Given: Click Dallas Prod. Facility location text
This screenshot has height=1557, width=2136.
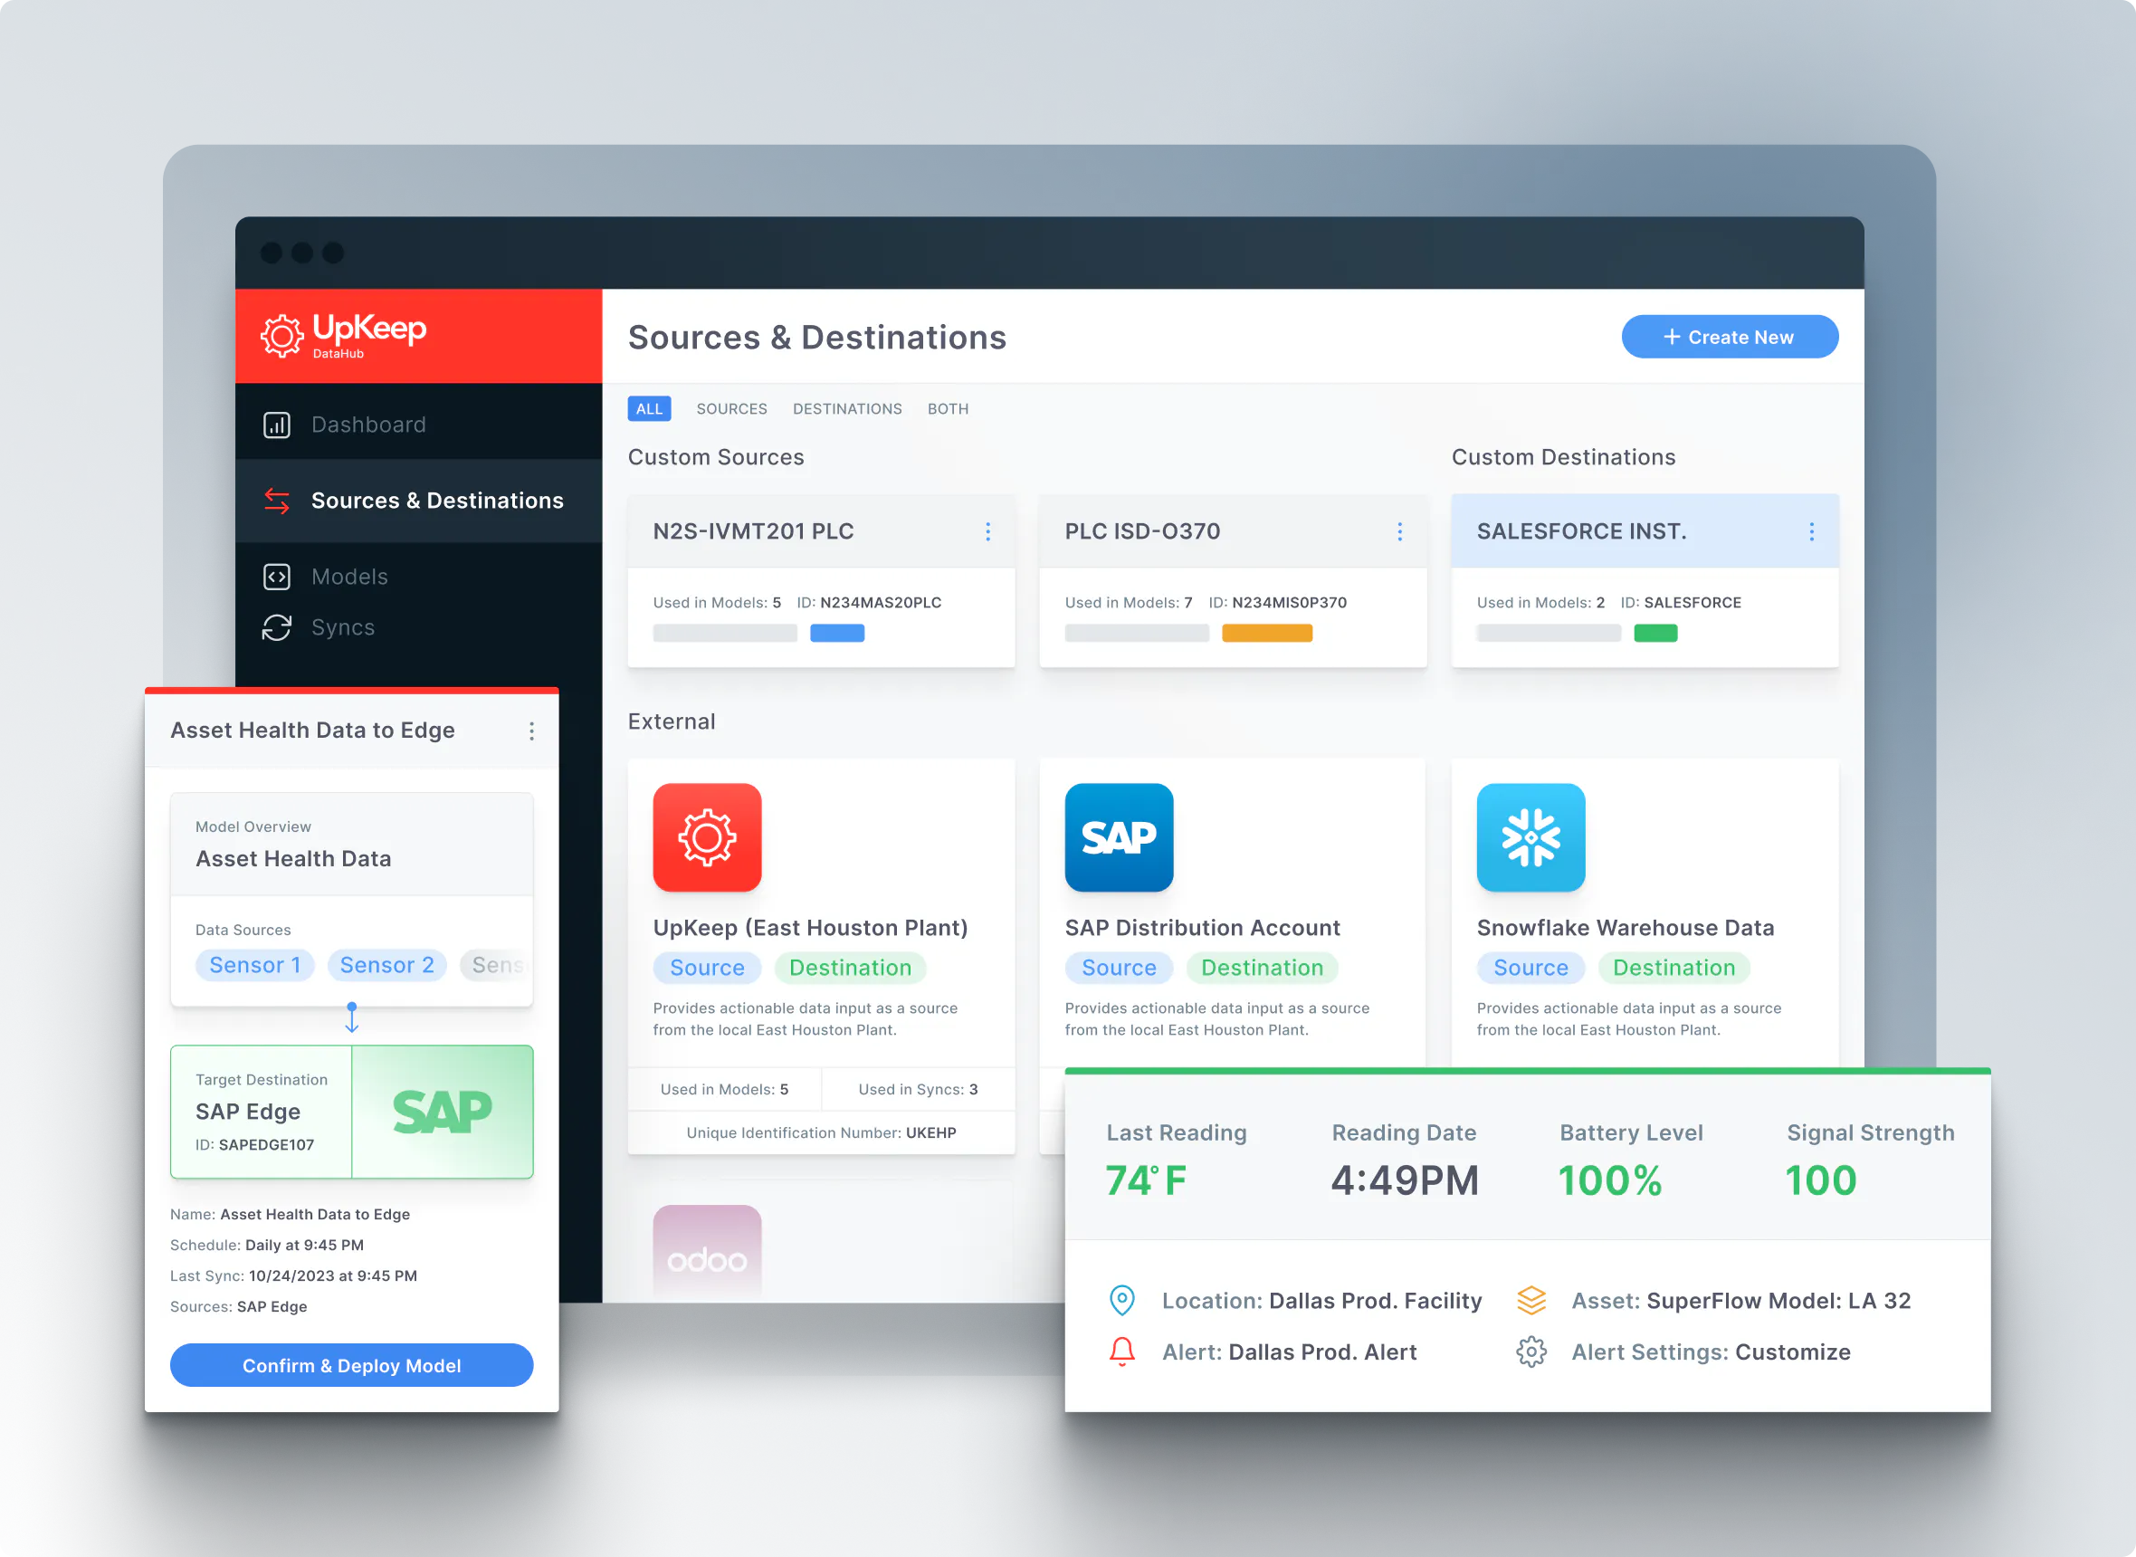Looking at the screenshot, I should (1375, 1301).
